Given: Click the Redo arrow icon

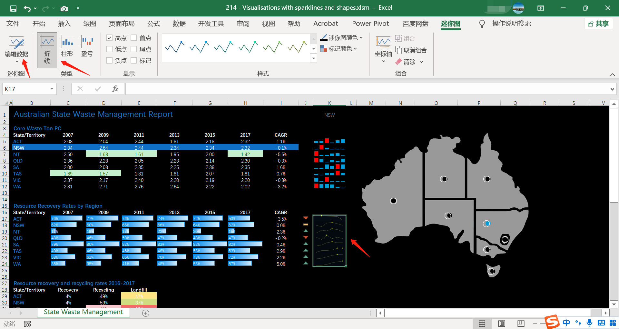Looking at the screenshot, I should pos(46,8).
